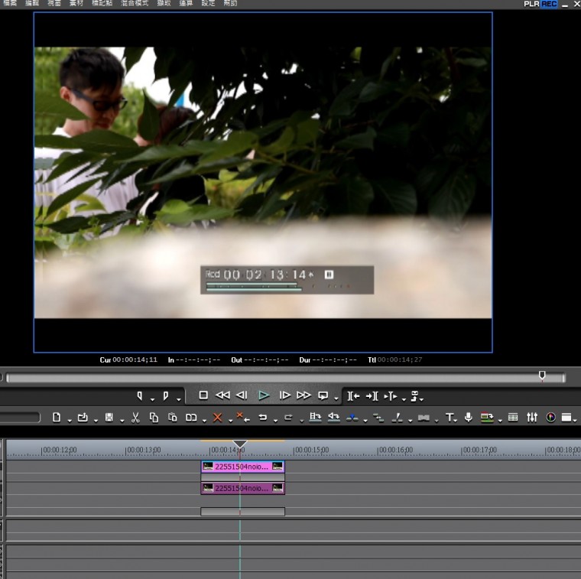Click the Play button in player controls
The height and width of the screenshot is (579, 581).
point(264,395)
